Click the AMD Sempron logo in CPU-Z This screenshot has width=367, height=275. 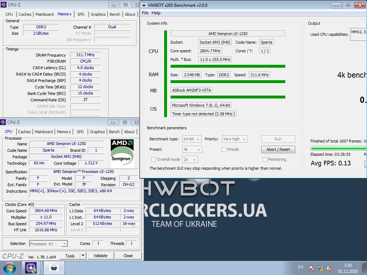pos(122,153)
